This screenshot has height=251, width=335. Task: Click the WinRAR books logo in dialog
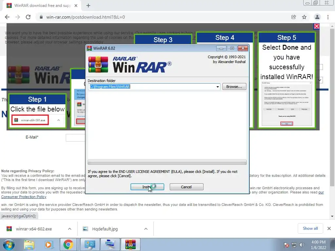[98, 65]
